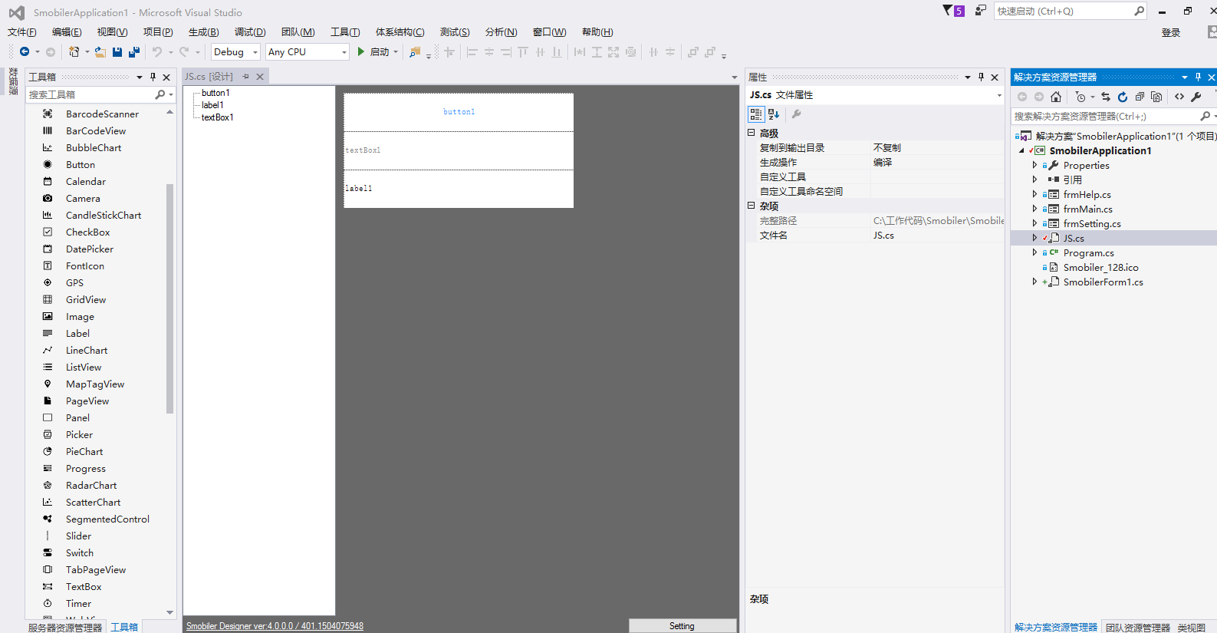Screen dimensions: 1217x633
Task: Select the textBox1 control on design surface
Action: click(x=459, y=150)
